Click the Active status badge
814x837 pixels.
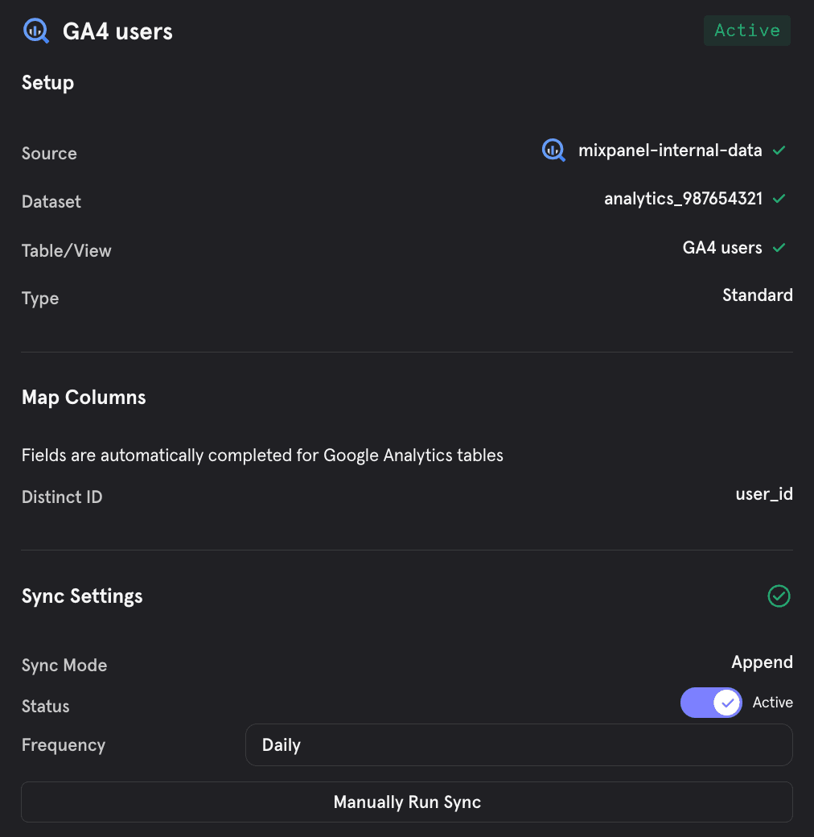[746, 31]
